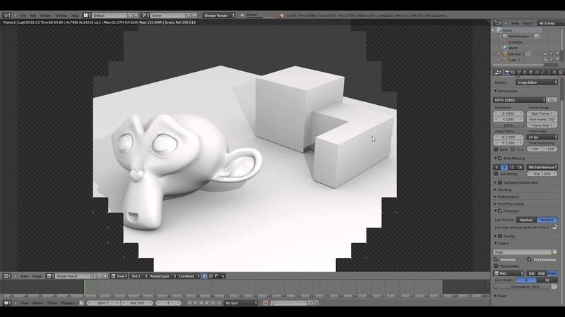Expand the Camera item in outliner
Image resolution: width=565 pixels, height=317 pixels.
pos(499,54)
